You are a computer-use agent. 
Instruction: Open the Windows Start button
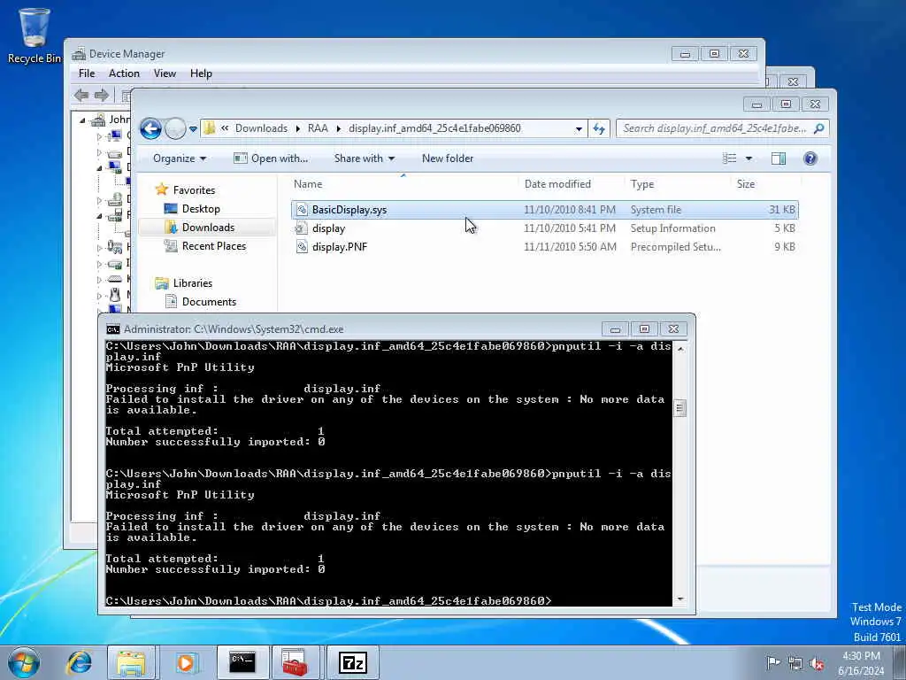coord(23,662)
